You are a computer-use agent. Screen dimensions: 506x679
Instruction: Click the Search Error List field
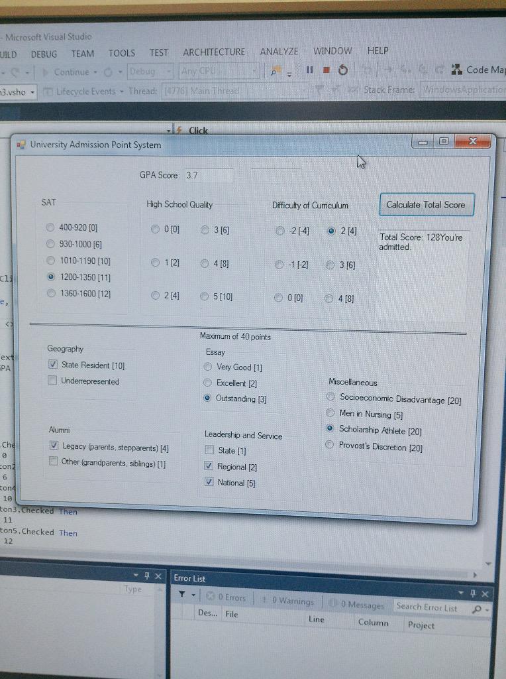point(433,607)
